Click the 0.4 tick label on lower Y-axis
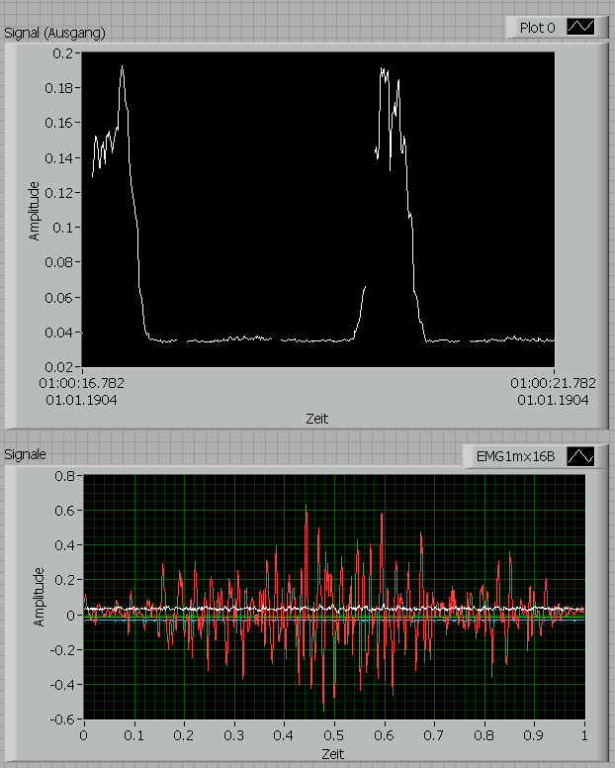The height and width of the screenshot is (768, 615). (64, 545)
